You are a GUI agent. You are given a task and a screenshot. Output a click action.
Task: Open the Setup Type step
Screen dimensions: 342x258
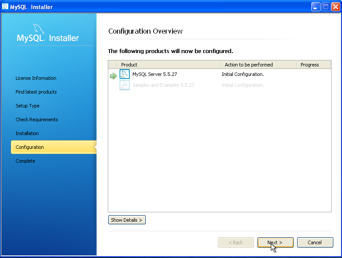[x=28, y=106]
